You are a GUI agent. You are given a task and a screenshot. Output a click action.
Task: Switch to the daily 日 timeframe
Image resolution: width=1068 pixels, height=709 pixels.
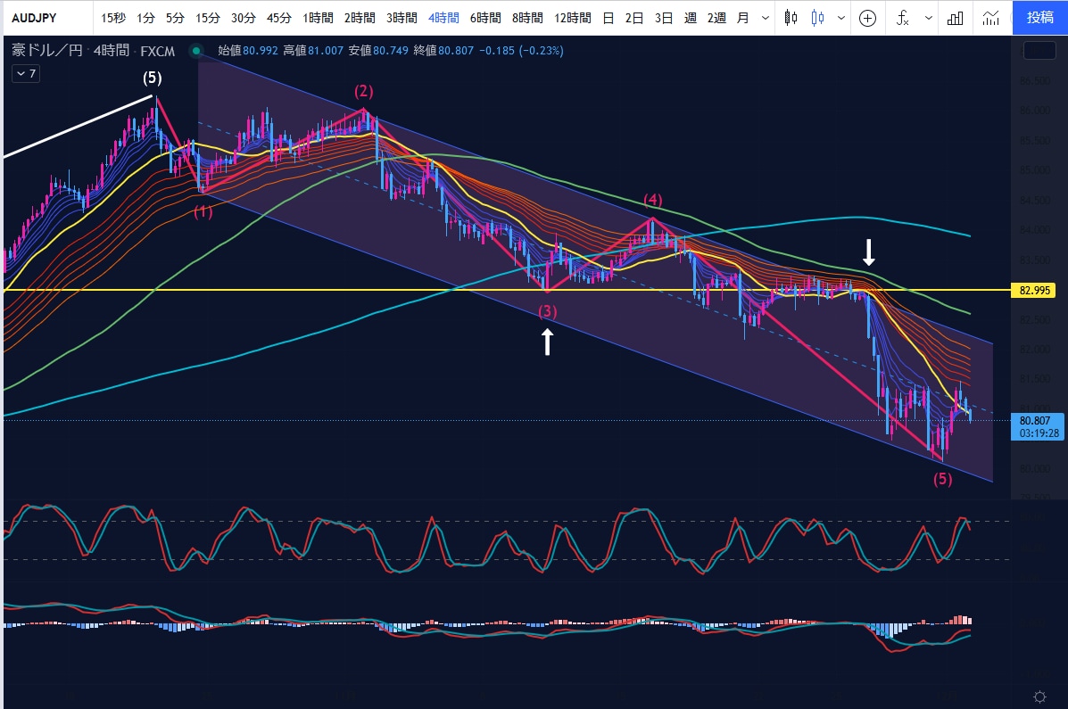click(609, 18)
